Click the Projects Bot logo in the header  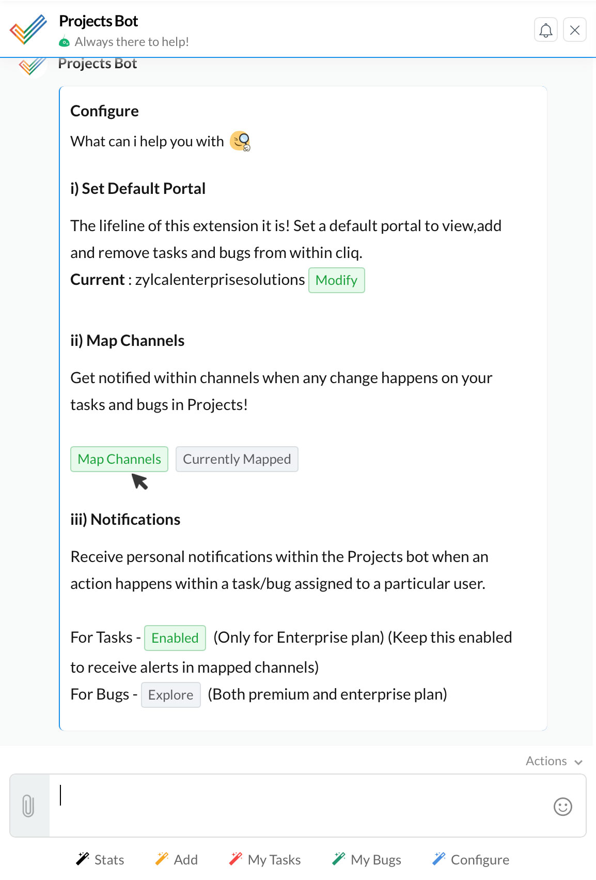pyautogui.click(x=28, y=29)
